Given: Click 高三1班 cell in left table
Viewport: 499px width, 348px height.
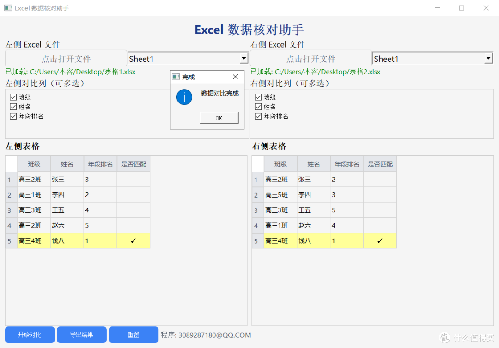Looking at the screenshot, I should click(34, 195).
